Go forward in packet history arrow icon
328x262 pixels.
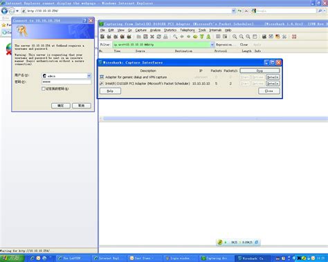pos(189,37)
